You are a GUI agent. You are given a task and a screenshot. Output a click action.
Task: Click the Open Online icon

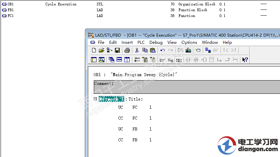click(109, 50)
